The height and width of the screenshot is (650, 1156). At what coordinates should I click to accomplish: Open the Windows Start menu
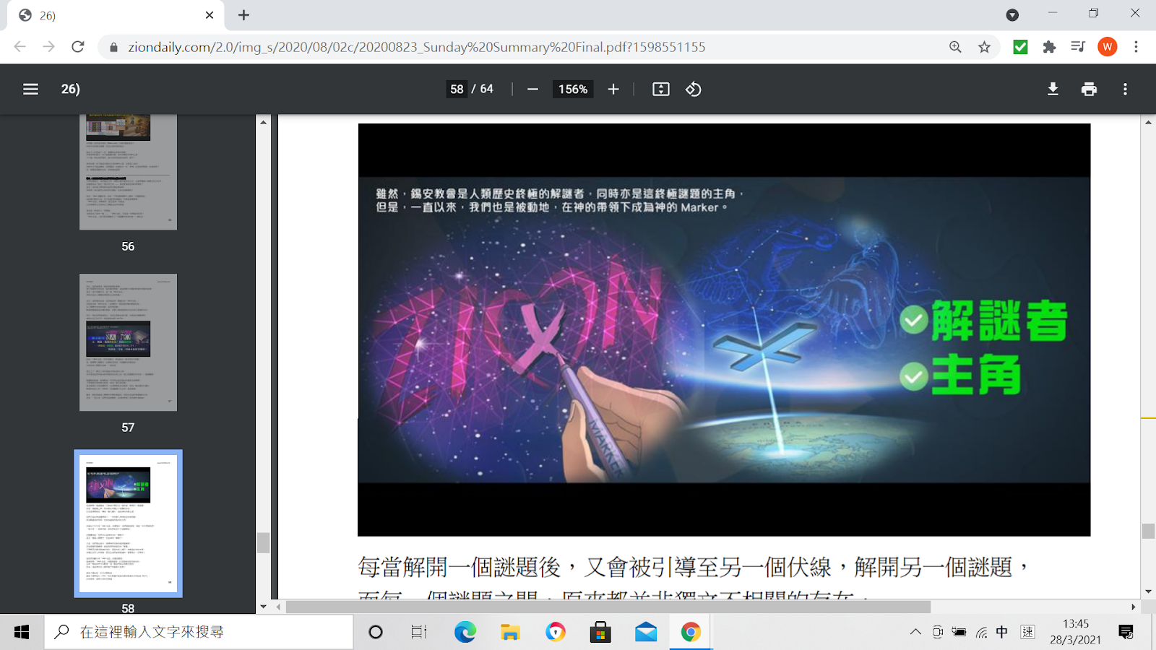click(22, 633)
